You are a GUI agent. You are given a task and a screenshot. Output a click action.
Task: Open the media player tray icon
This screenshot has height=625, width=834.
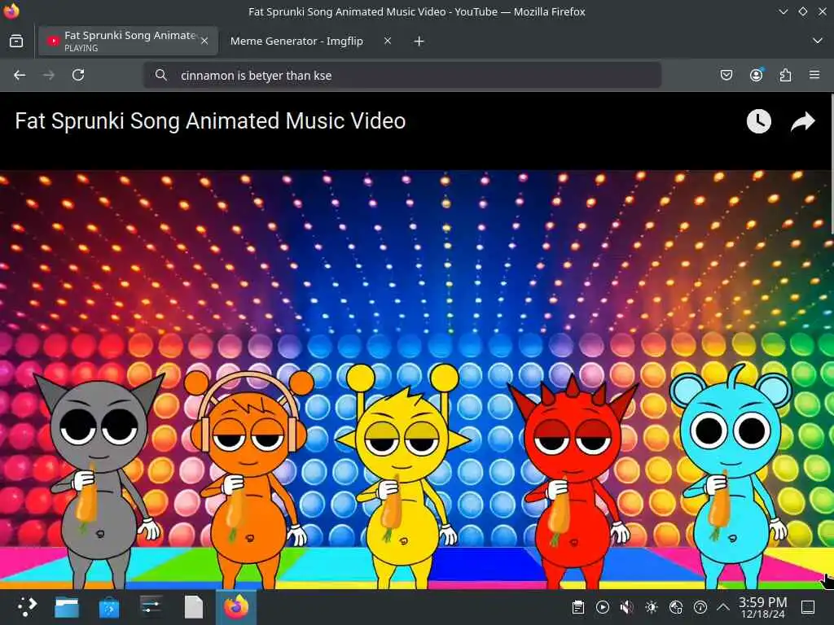tap(603, 607)
